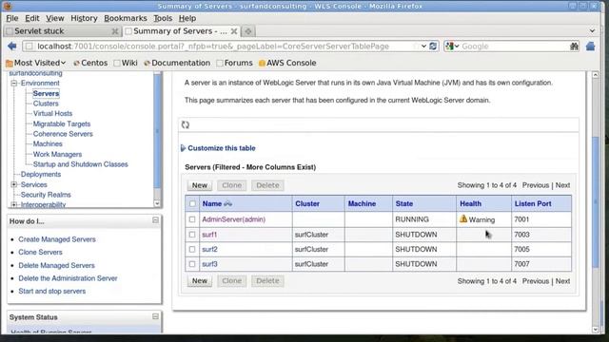Open the search engine selector icon
Screen dimensions: 609x342
(452, 47)
